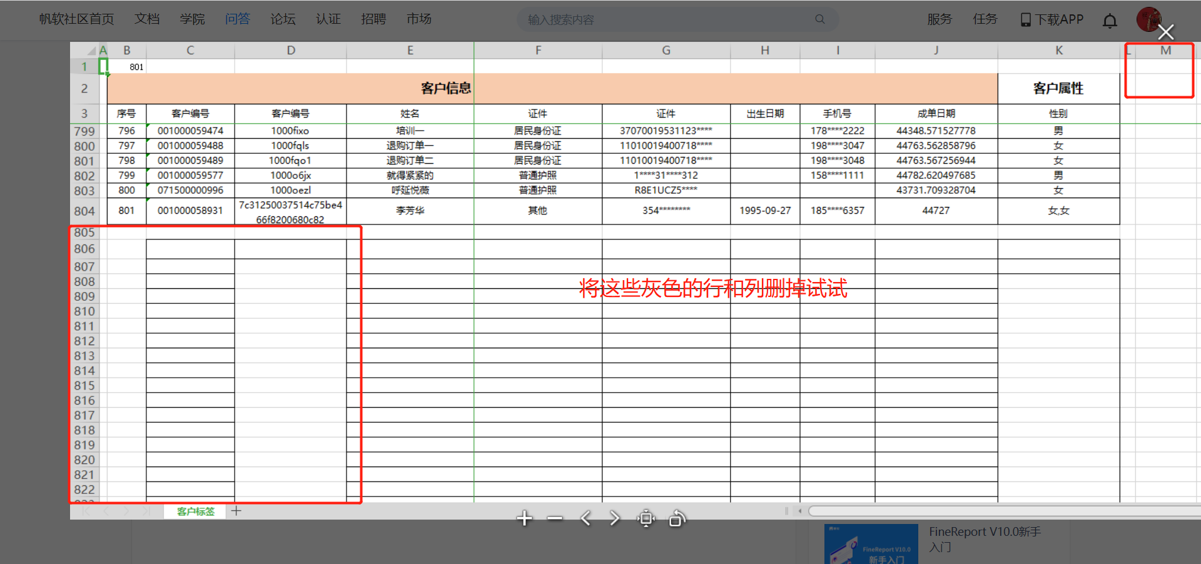
Task: Click cell containing 李芳华
Action: [410, 211]
